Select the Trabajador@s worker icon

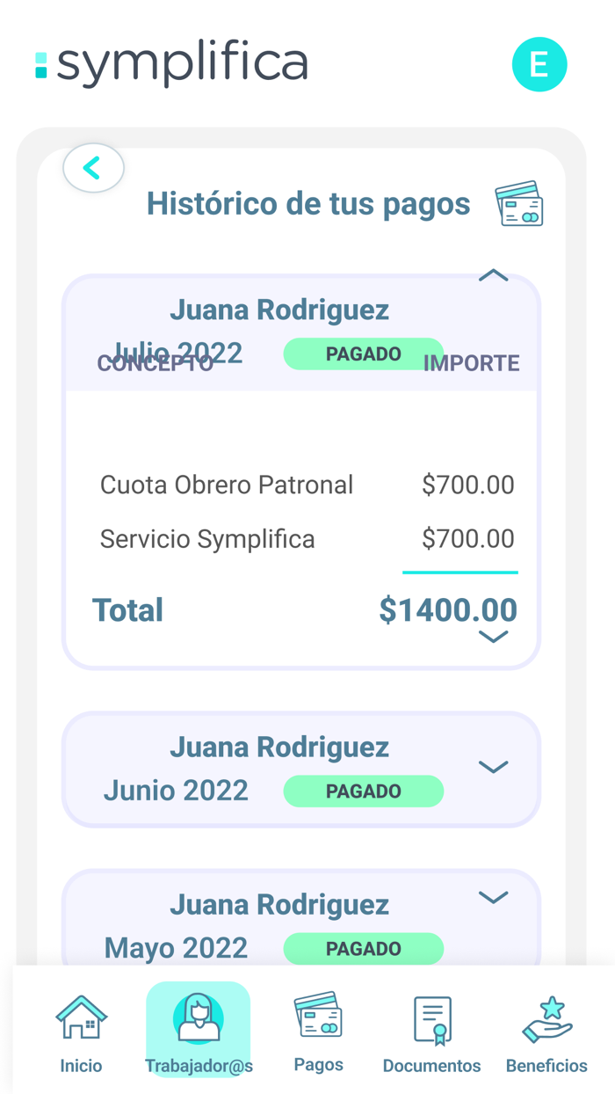point(198,1020)
